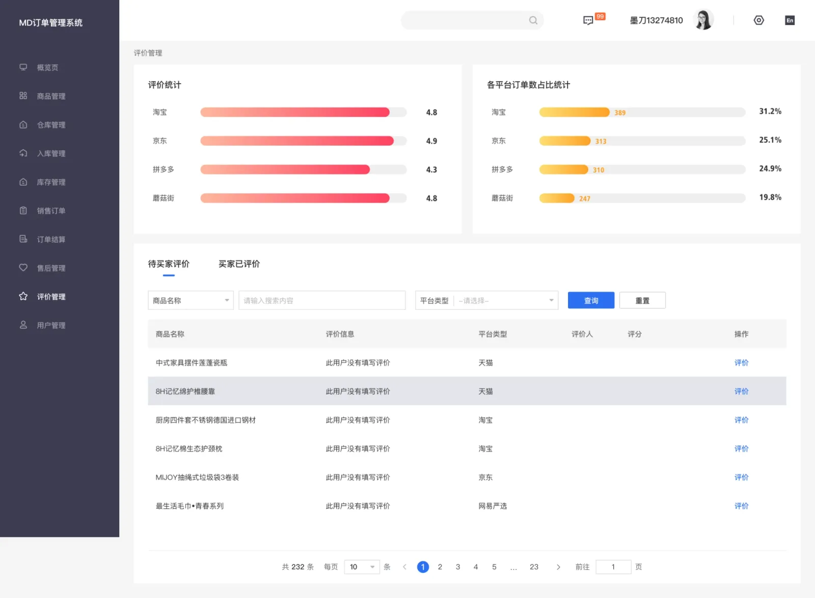815x598 pixels.
Task: Click the 淘宝 rating progress bar
Action: (x=304, y=112)
